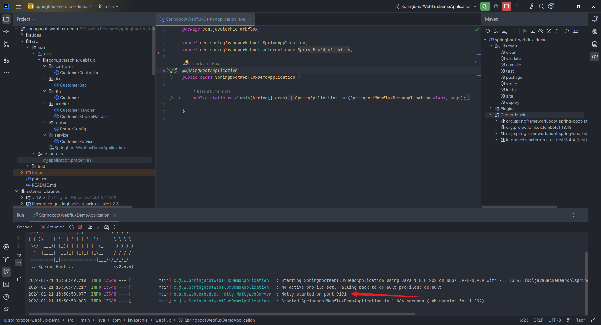Click Maven panel horizontal scrollbar

(519, 207)
